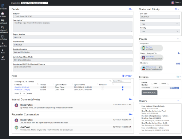Open Organizations in the sidebar
The width and height of the screenshot is (182, 139).
(3, 44)
